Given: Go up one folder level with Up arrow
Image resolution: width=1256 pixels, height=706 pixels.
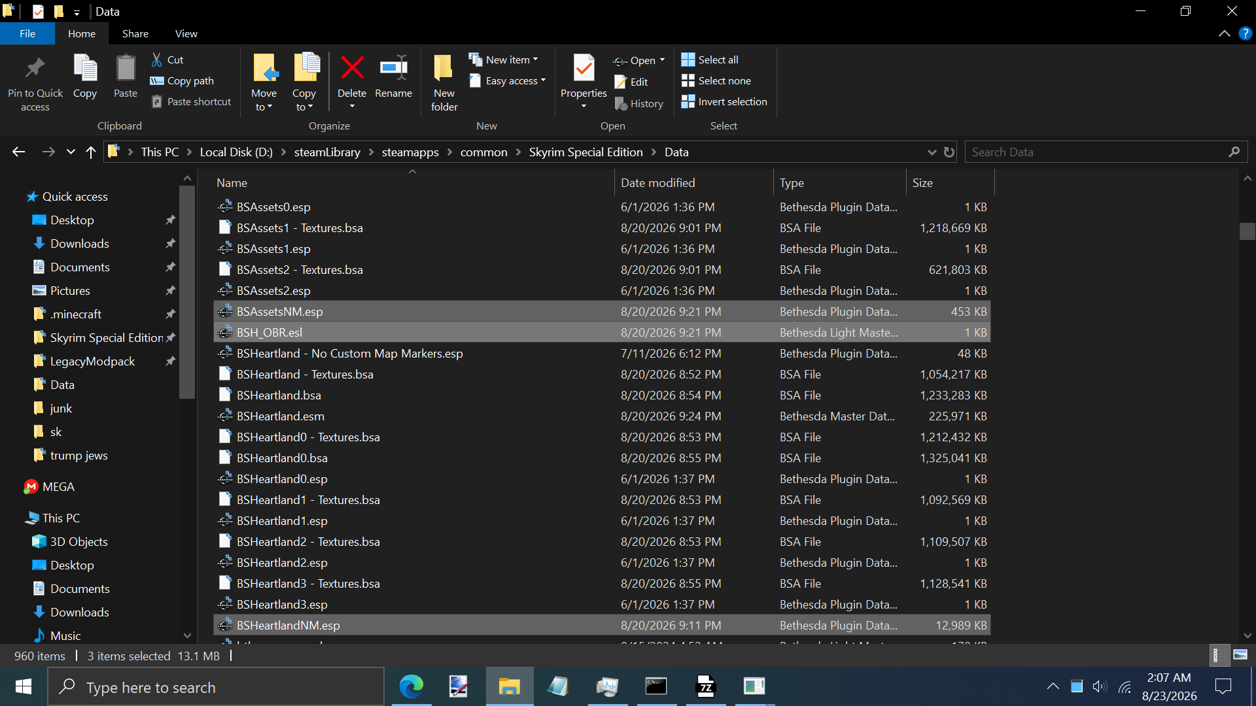Looking at the screenshot, I should coord(91,152).
